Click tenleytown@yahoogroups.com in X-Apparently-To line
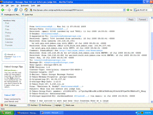This screenshot has width=153, height=115. pyautogui.click(x=65, y=36)
